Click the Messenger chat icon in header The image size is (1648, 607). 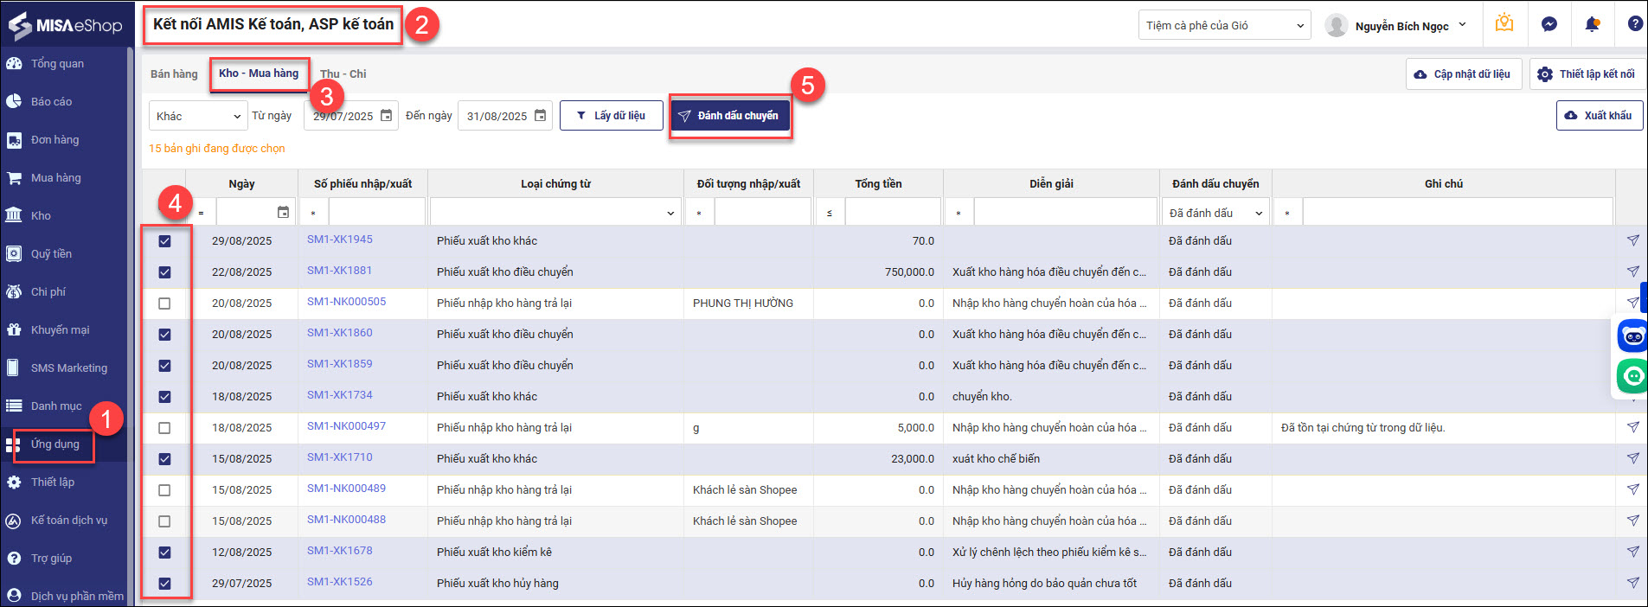(x=1549, y=24)
